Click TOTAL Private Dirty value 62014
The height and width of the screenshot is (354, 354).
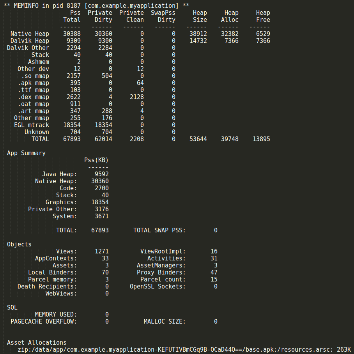[103, 139]
